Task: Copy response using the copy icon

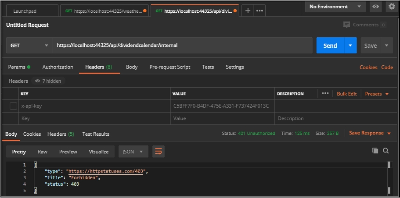Action: click(375, 151)
